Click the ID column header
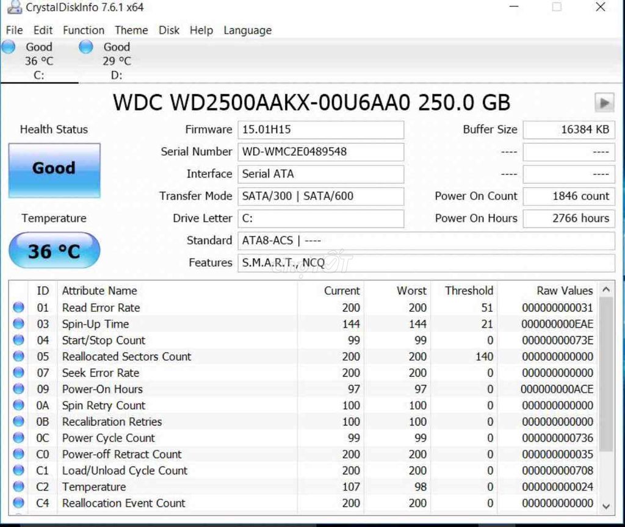Viewport: 625px width, 527px height. (43, 290)
